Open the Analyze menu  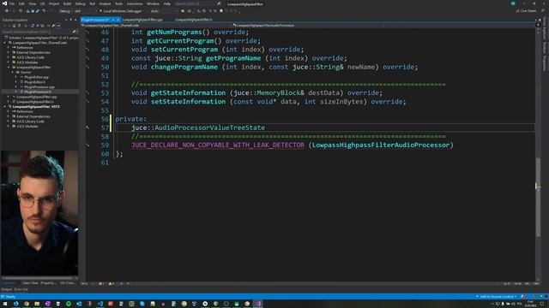(x=105, y=3)
